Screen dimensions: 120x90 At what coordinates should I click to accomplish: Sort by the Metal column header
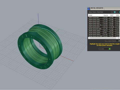coord(95,15)
